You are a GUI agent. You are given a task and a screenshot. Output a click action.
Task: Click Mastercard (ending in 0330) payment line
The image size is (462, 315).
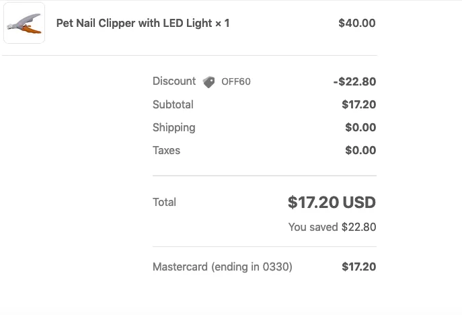[x=223, y=267]
